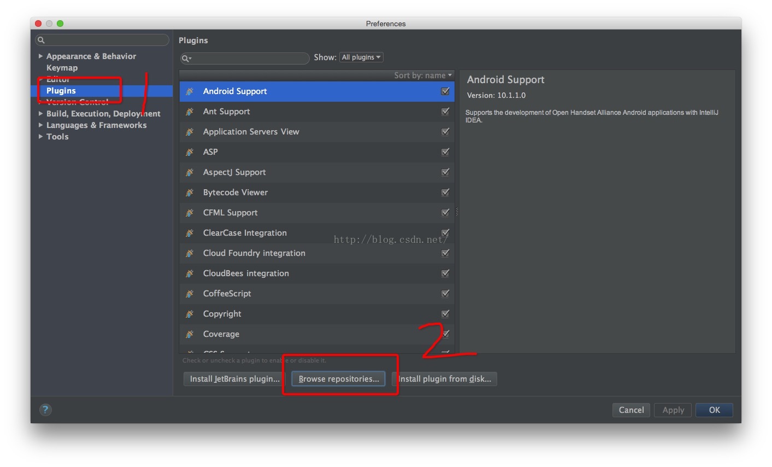Select Keymap in the settings sidebar
The width and height of the screenshot is (772, 467).
[62, 68]
